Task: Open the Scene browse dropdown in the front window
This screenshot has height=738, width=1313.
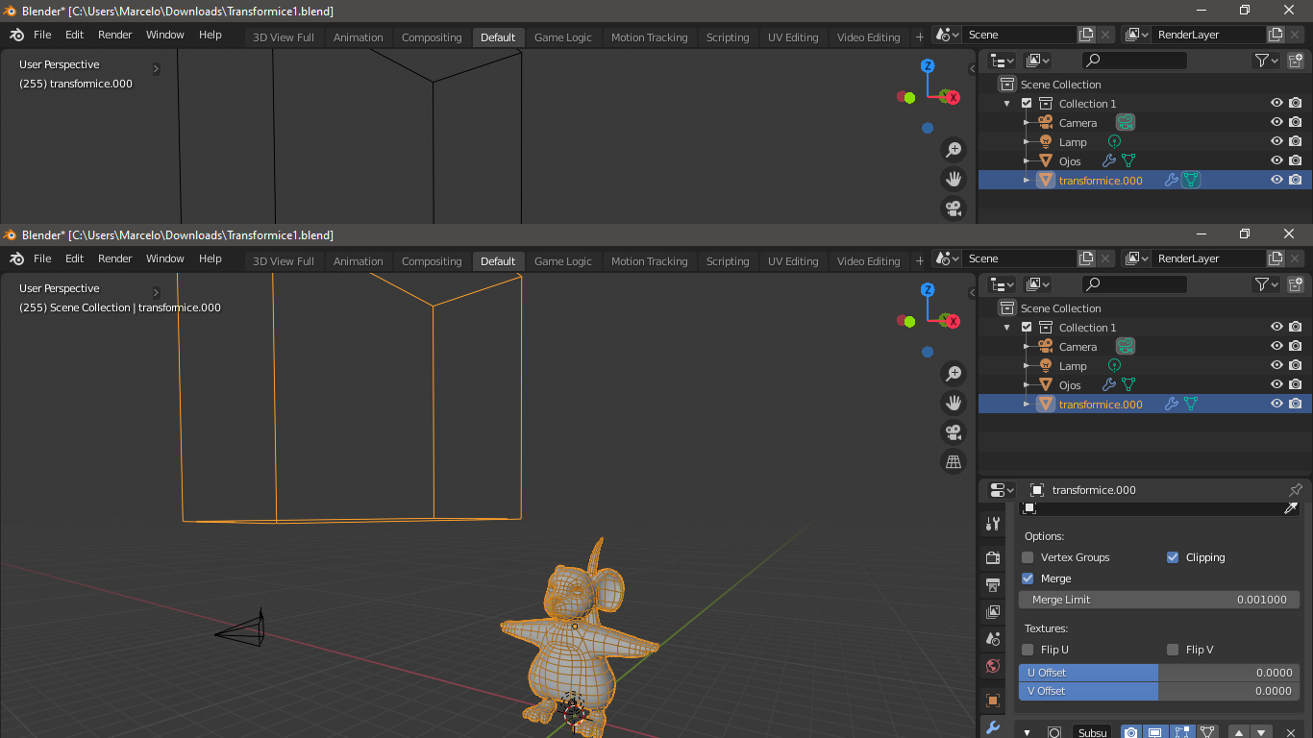Action: [948, 258]
